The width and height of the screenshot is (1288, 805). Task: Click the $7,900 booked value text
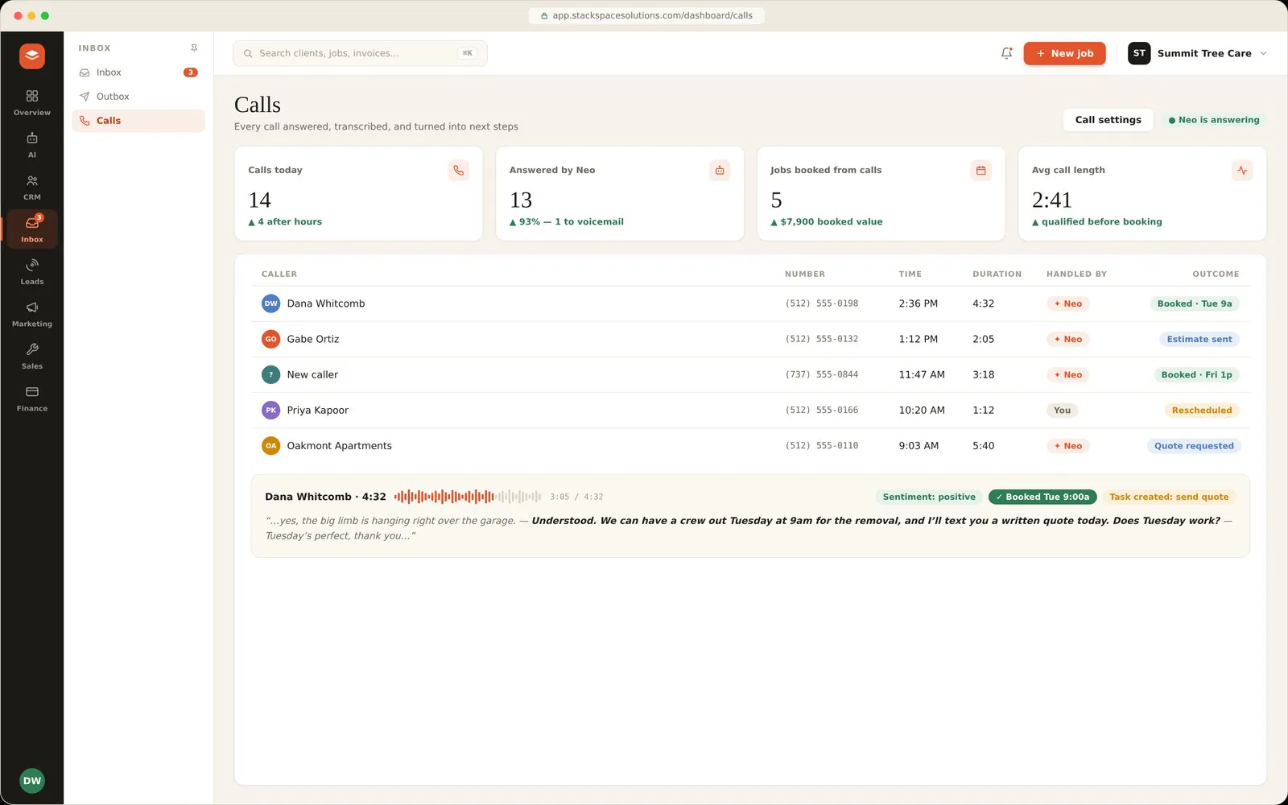pos(827,221)
